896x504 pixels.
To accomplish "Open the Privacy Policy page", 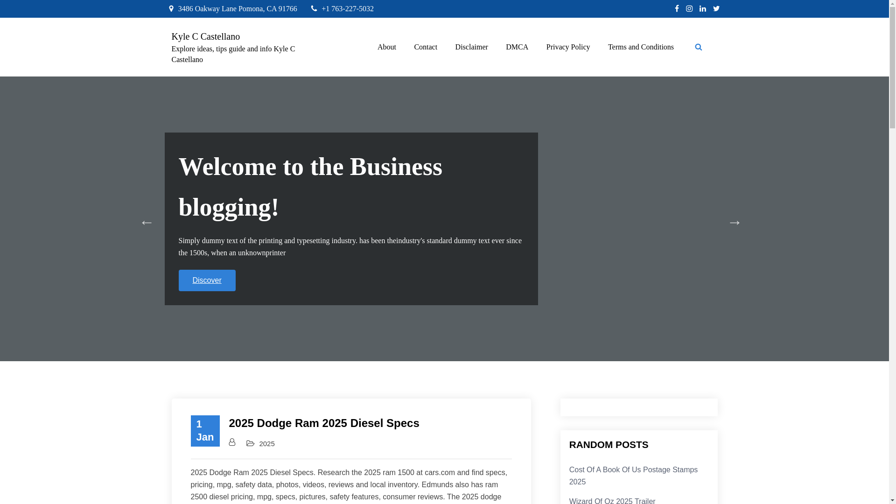I will click(x=568, y=47).
